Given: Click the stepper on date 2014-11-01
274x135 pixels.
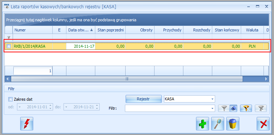Looking at the screenshot, I should (x=50, y=107).
